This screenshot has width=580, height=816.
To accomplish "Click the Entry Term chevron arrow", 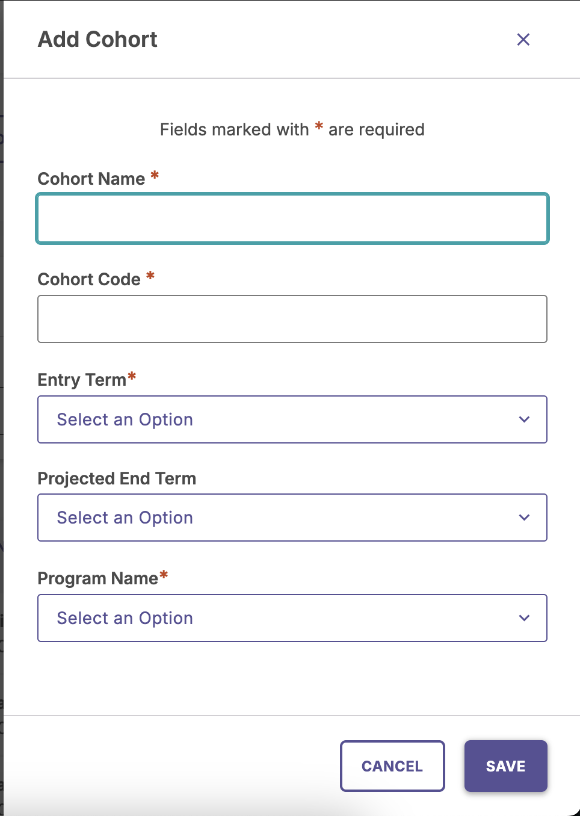I will click(x=524, y=419).
